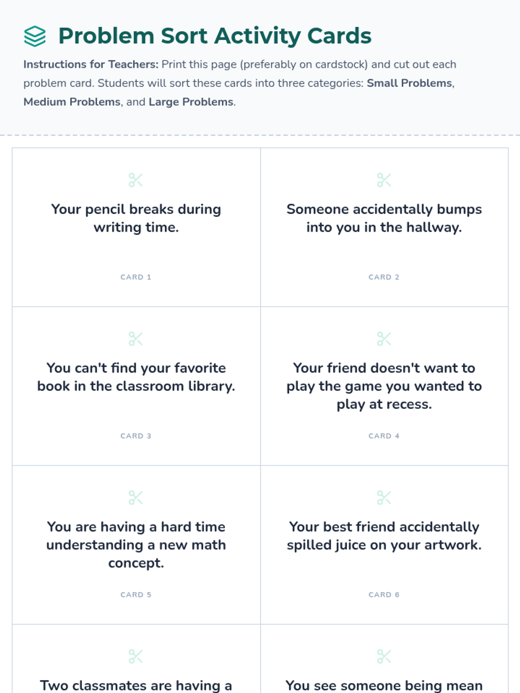The image size is (520, 693).
Task: Click the stacked layers icon beside the title
Action: [x=35, y=36]
